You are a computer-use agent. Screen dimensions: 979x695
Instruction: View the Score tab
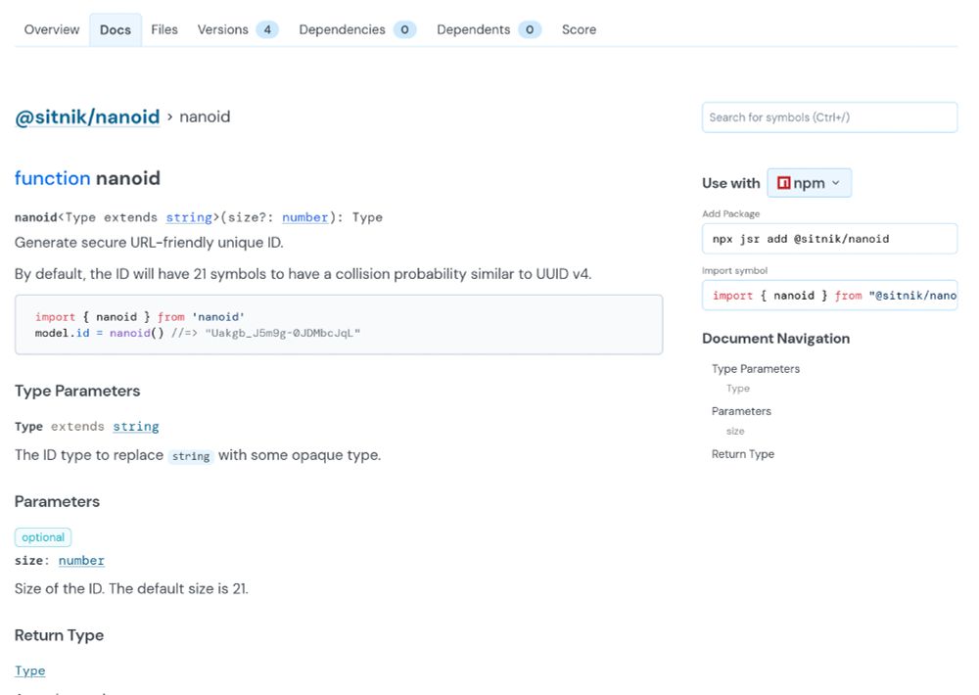(x=579, y=29)
